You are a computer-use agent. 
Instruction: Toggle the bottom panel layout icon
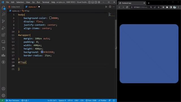click(x=92, y=2)
